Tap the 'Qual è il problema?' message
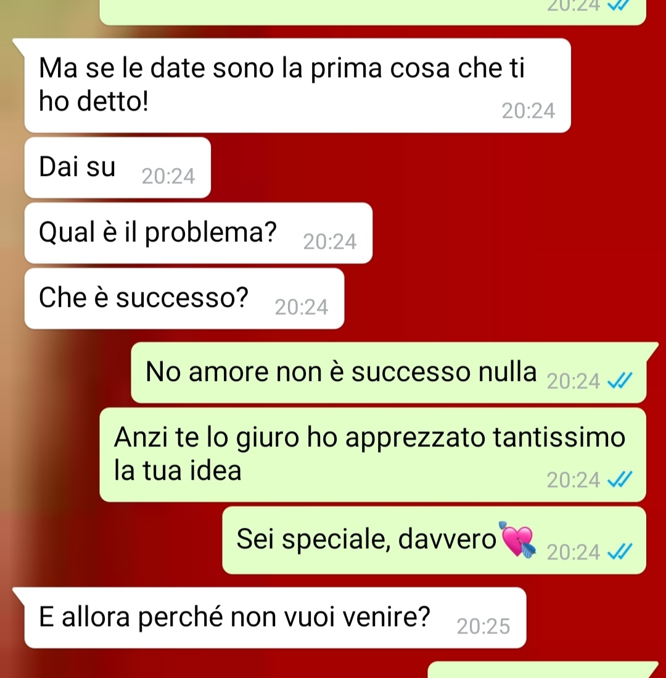This screenshot has width=666, height=678. coord(198,233)
